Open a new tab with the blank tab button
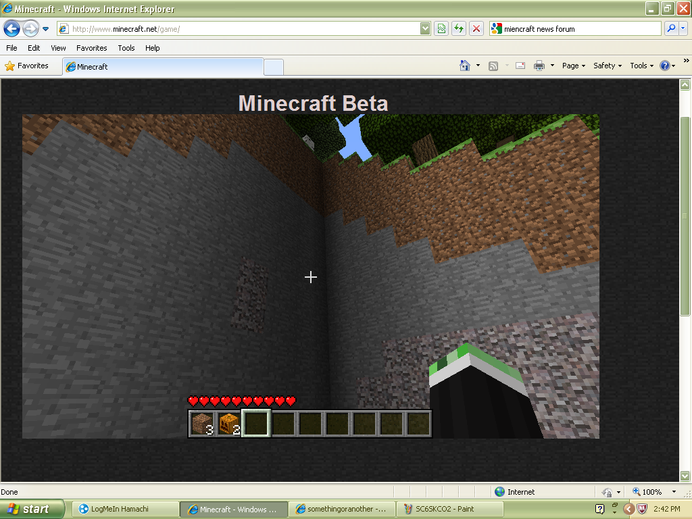Viewport: 692px width, 519px height. pyautogui.click(x=274, y=67)
